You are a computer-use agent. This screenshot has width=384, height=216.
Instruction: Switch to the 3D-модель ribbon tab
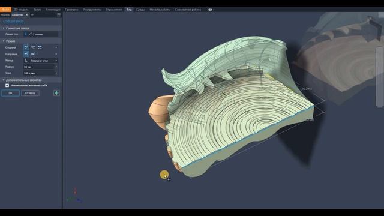(x=22, y=10)
